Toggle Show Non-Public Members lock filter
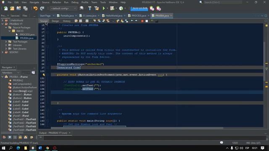 click(20, 137)
